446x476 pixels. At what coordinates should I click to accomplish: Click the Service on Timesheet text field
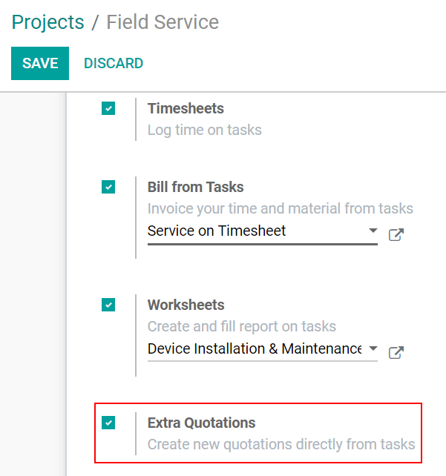(252, 231)
